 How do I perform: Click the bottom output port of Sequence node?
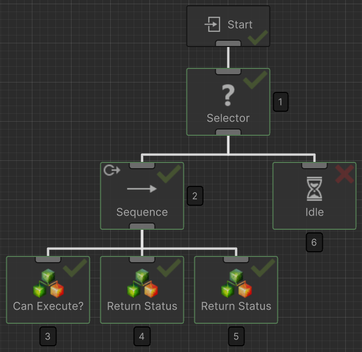coord(142,227)
